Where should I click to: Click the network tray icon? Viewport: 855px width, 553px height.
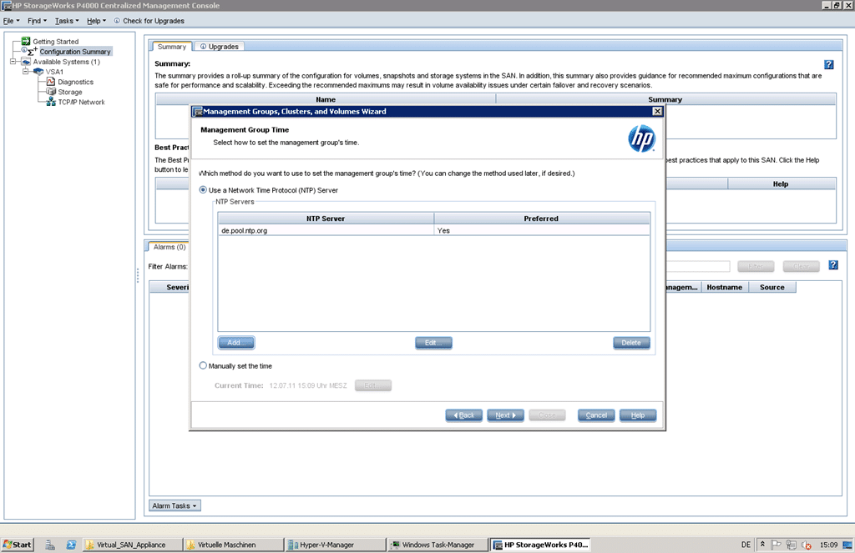pos(792,545)
